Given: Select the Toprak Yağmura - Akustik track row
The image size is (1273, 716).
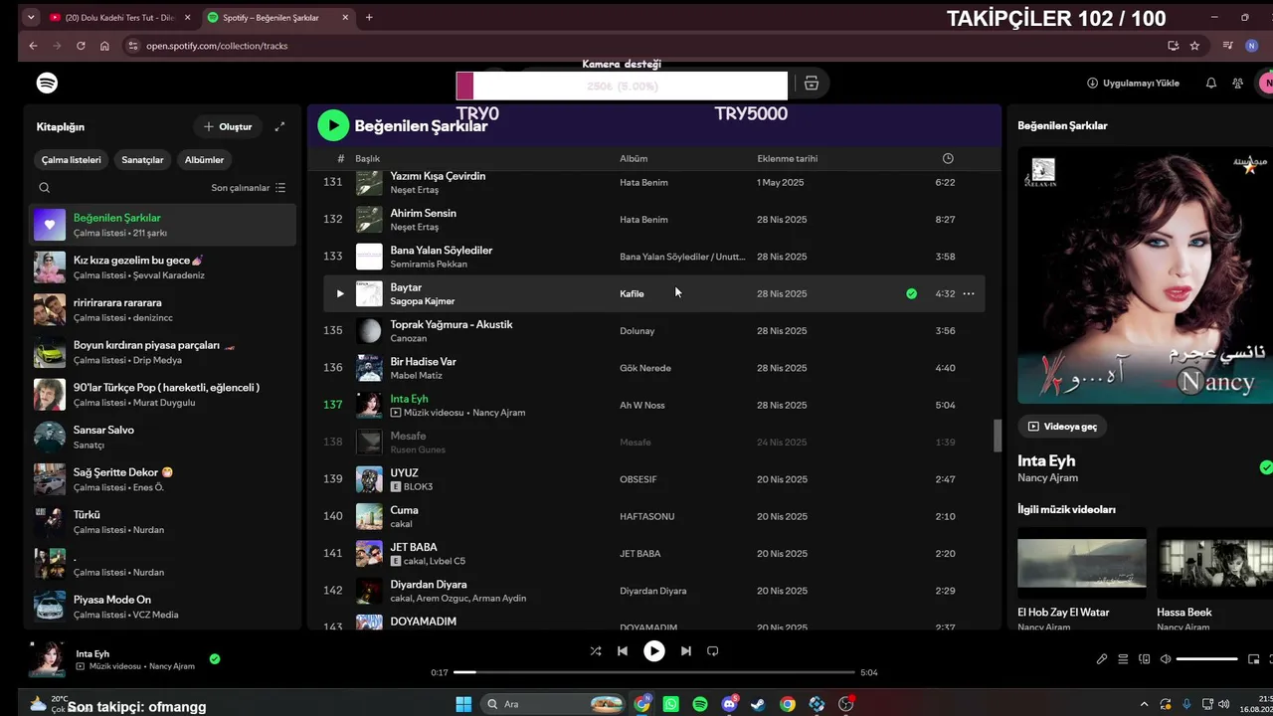Looking at the screenshot, I should [x=654, y=331].
